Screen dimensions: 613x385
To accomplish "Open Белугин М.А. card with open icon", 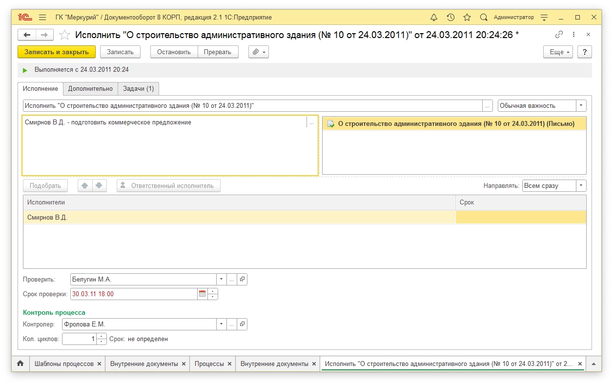I will pos(242,280).
